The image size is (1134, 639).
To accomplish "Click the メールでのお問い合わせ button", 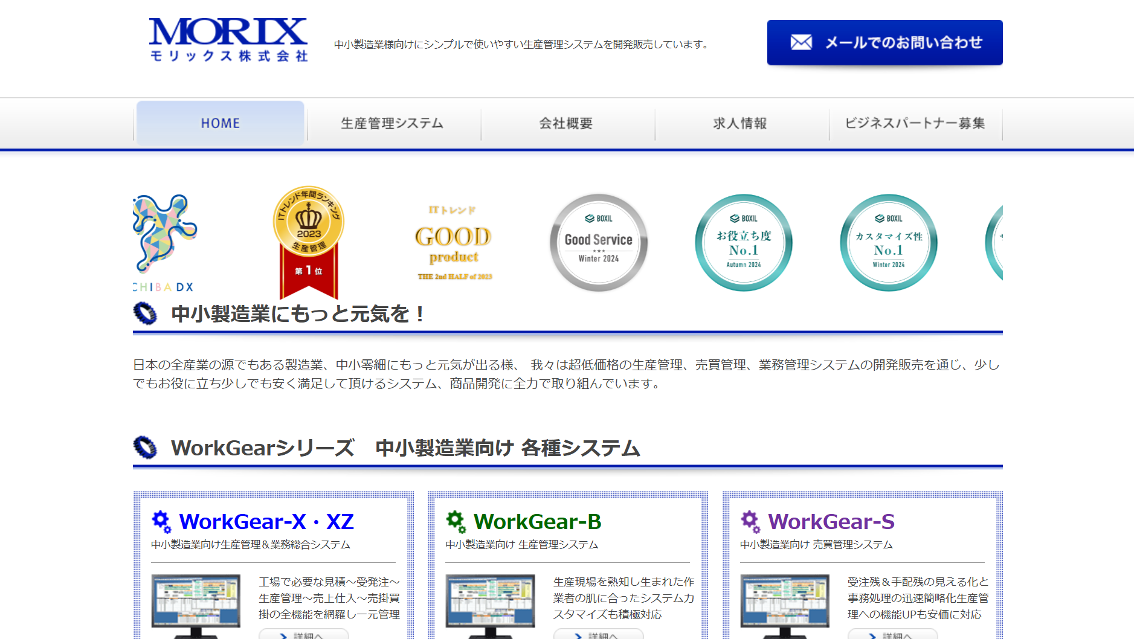I will click(x=884, y=42).
